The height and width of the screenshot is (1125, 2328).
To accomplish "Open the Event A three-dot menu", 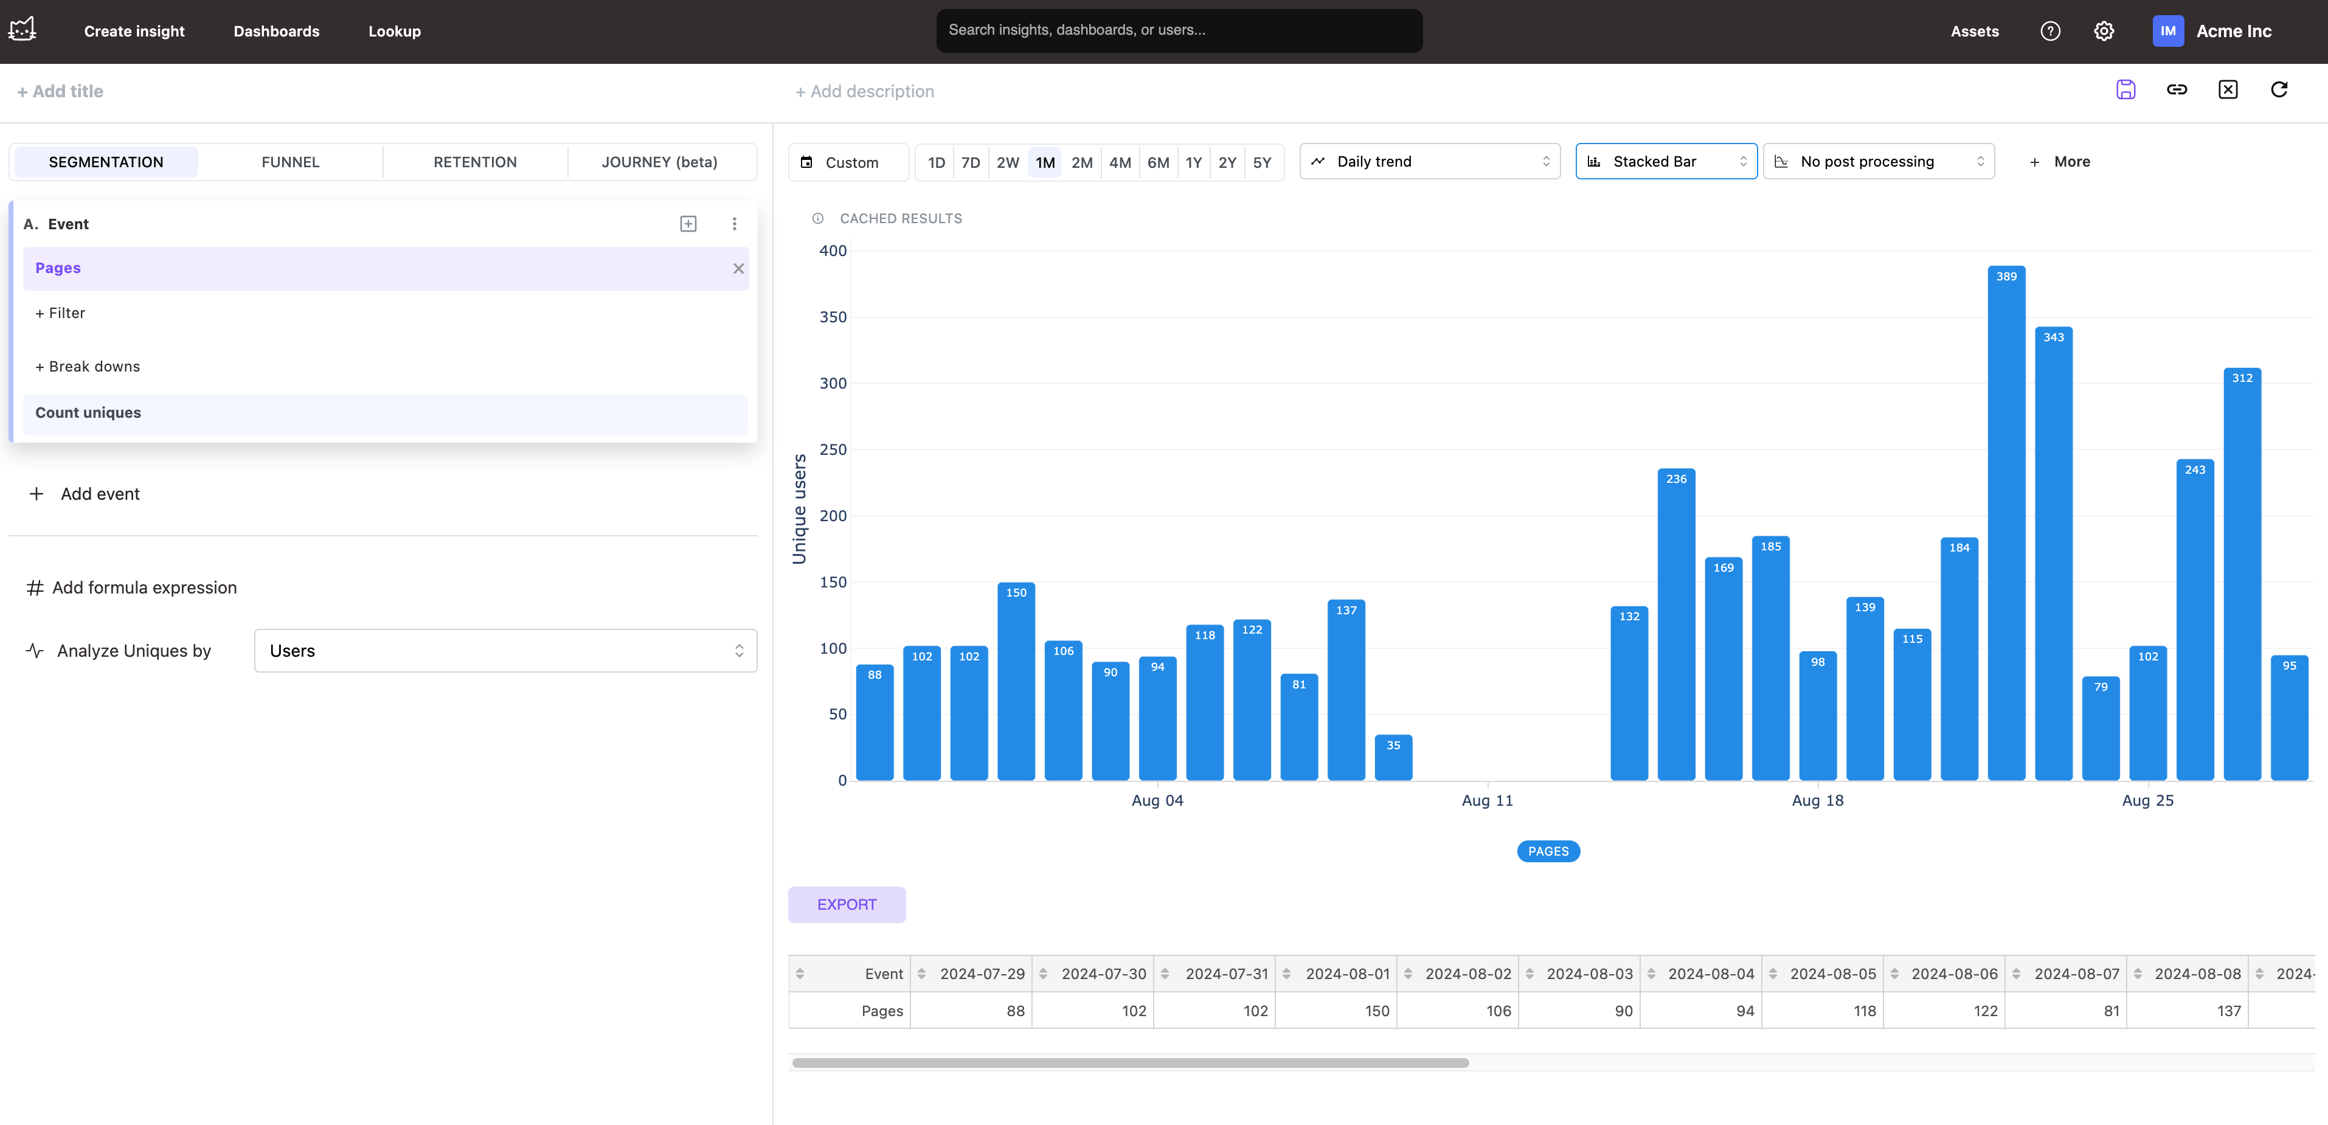I will [734, 224].
